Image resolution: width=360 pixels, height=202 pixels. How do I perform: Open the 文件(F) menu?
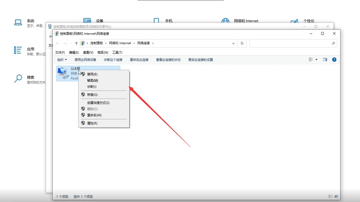click(60, 53)
